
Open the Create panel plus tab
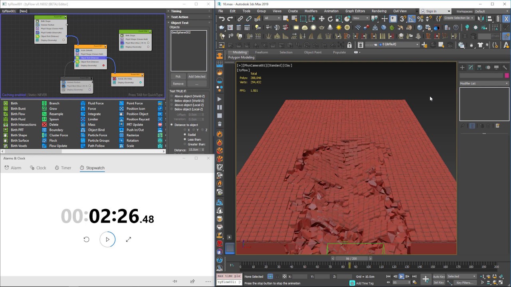(462, 67)
